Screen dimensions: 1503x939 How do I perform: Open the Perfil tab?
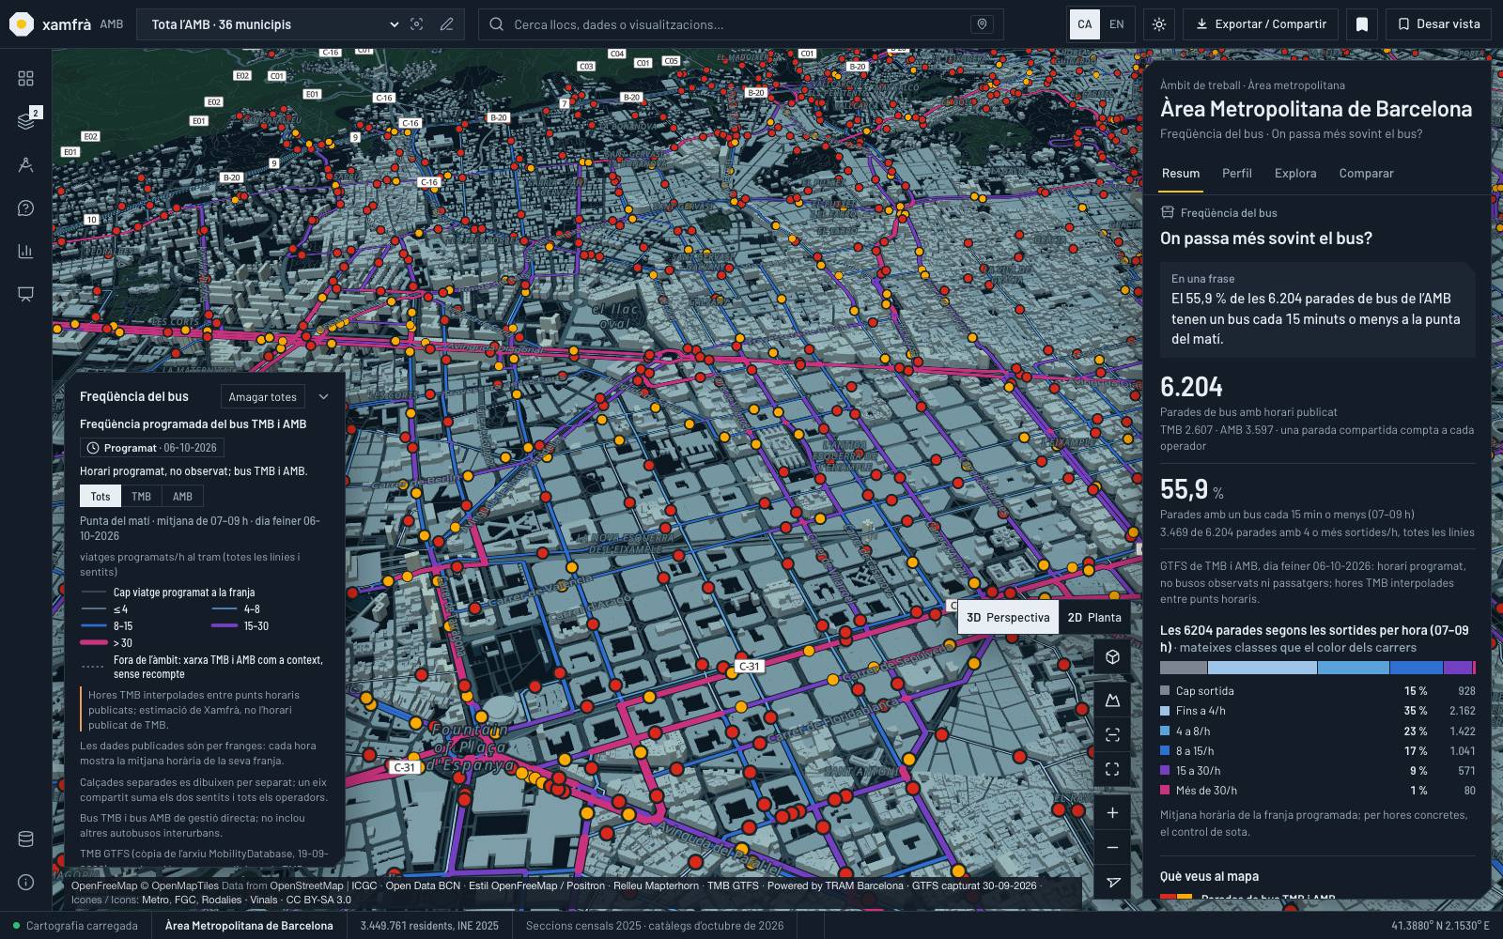[x=1237, y=173]
